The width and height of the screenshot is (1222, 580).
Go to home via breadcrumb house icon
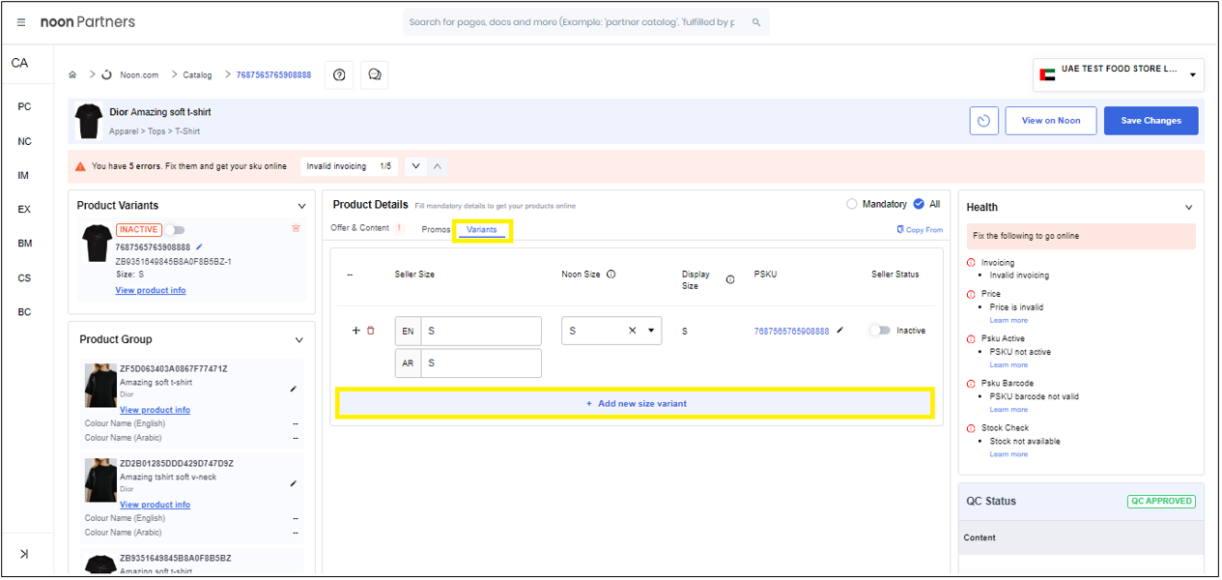(x=72, y=74)
